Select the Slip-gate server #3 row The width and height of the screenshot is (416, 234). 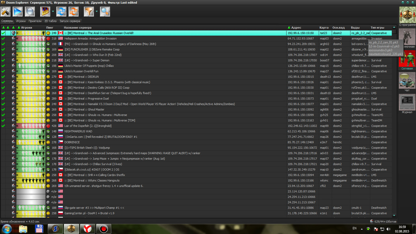pyautogui.click(x=196, y=208)
